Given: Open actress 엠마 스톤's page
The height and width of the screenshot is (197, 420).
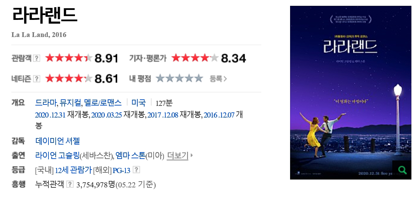Looking at the screenshot, I should 130,156.
